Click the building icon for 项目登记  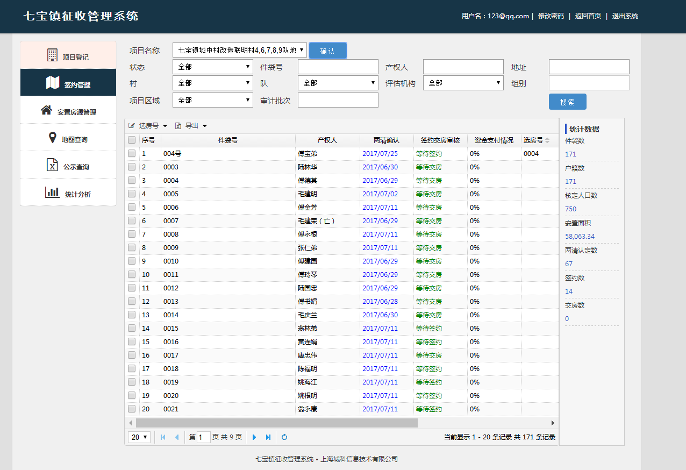tap(52, 55)
